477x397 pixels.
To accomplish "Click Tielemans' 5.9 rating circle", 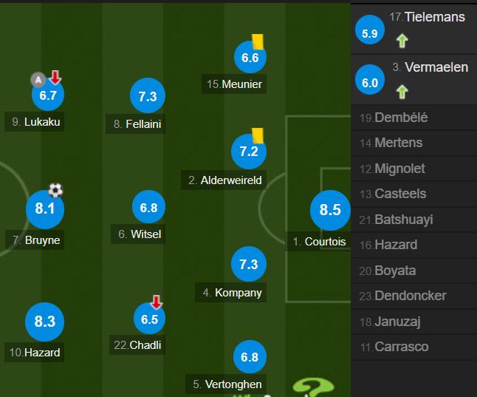I will [370, 30].
